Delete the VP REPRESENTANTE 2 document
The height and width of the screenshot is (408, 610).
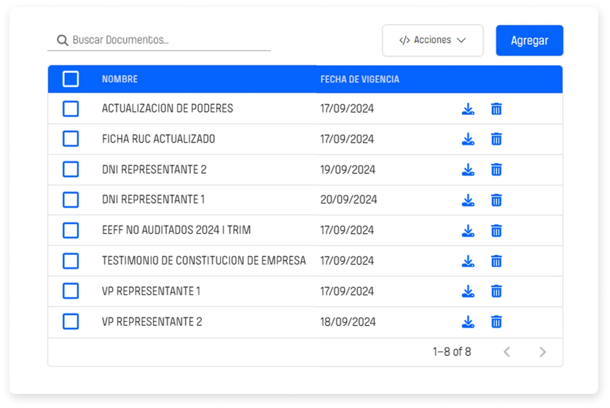point(496,322)
